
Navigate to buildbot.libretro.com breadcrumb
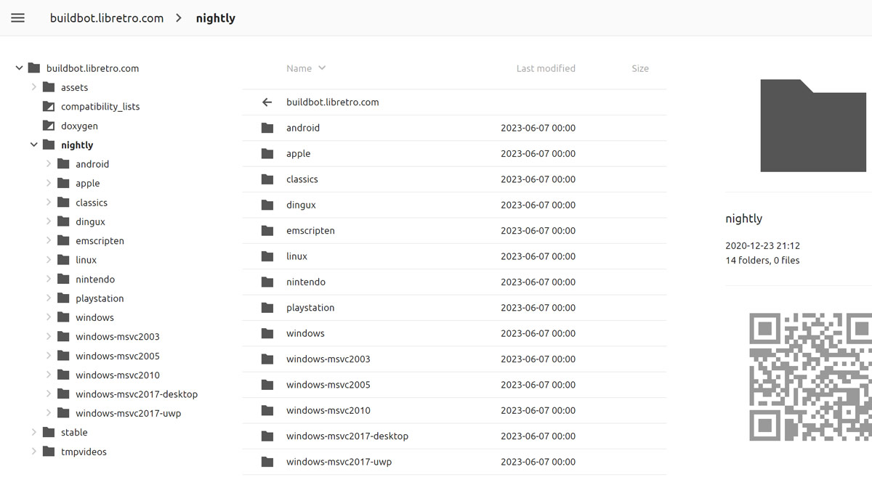pyautogui.click(x=107, y=18)
